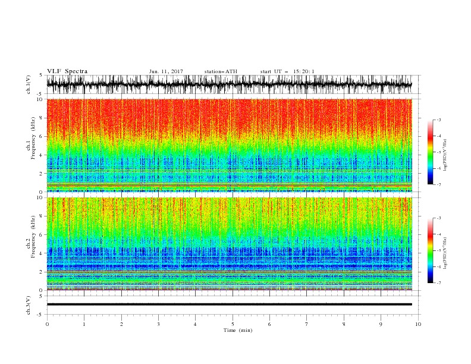The image size is (471, 364).
Task: Click the ch.1 voltage waveform trace
Action: 229,84
